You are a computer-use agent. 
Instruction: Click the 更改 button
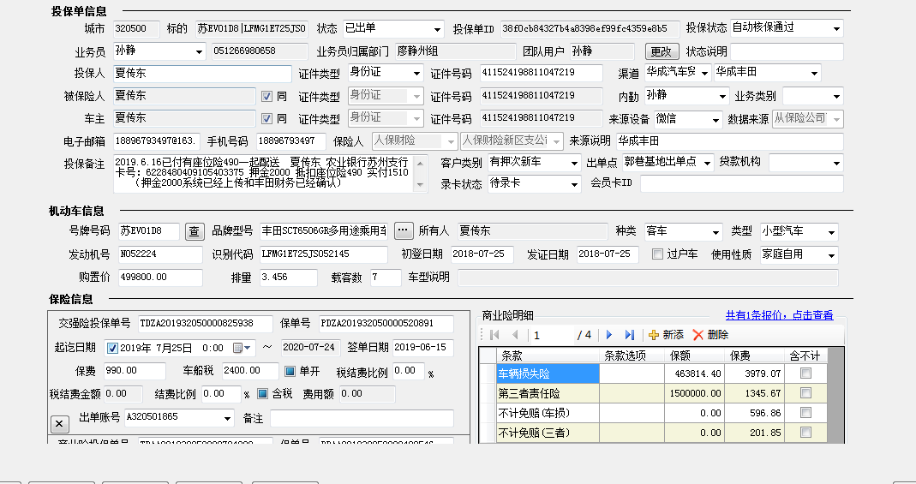pos(662,52)
